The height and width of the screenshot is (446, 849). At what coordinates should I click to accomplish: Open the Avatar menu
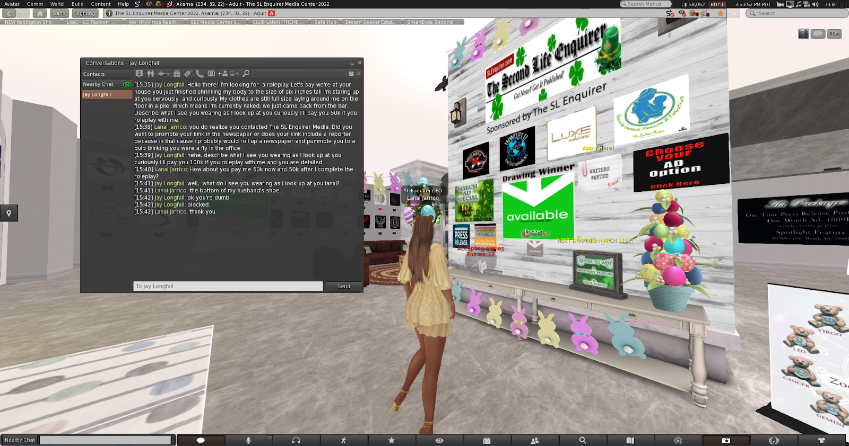click(x=12, y=4)
